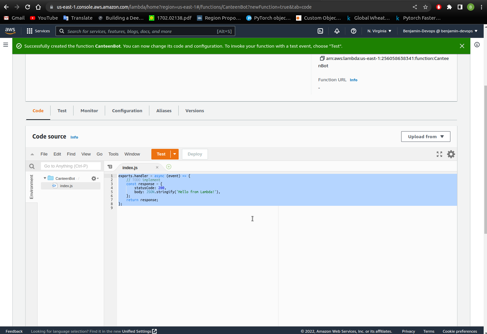Open editor preferences gear
Image resolution: width=487 pixels, height=334 pixels.
coord(451,154)
